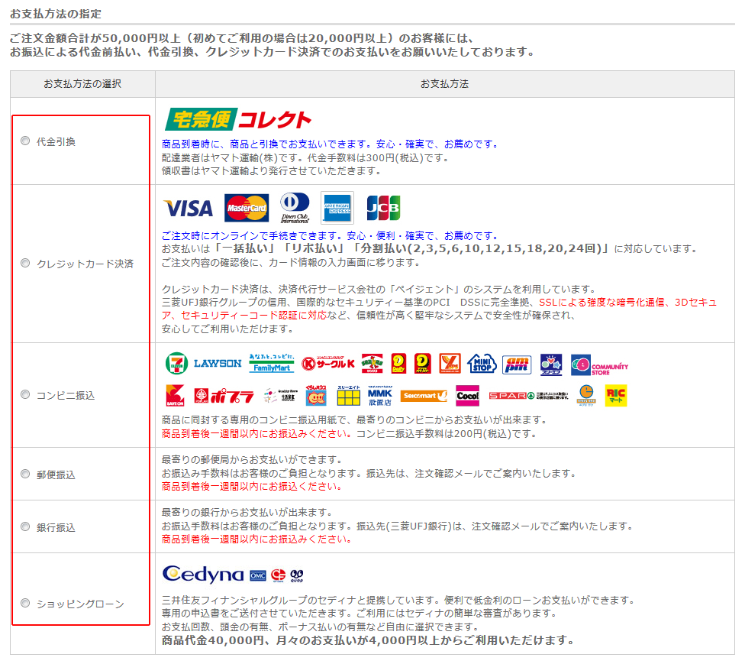Click the Cedyna logo
745x664 pixels.
(203, 575)
